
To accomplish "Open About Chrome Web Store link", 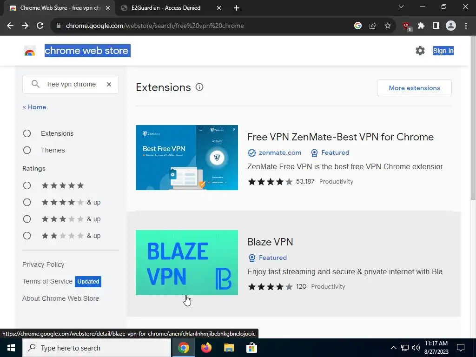I will click(x=61, y=298).
